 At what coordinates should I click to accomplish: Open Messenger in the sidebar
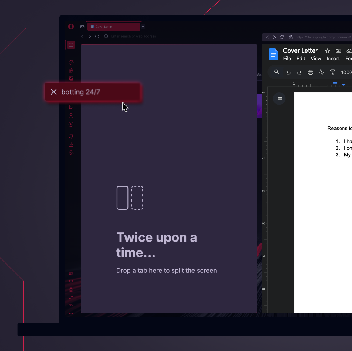(x=71, y=115)
